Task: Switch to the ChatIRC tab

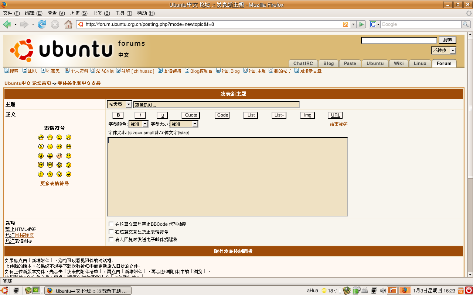Action: 303,63
